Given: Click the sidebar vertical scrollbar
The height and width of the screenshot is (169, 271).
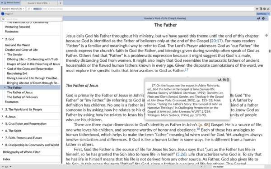Looking at the screenshot, I should pyautogui.click(x=62, y=114).
